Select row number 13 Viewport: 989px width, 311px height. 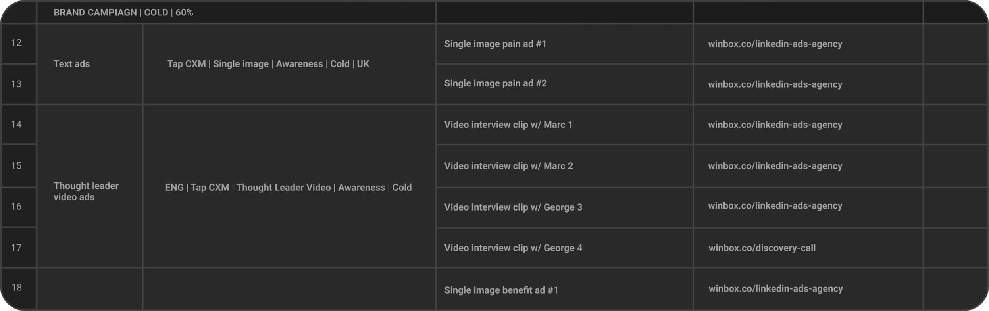click(18, 84)
